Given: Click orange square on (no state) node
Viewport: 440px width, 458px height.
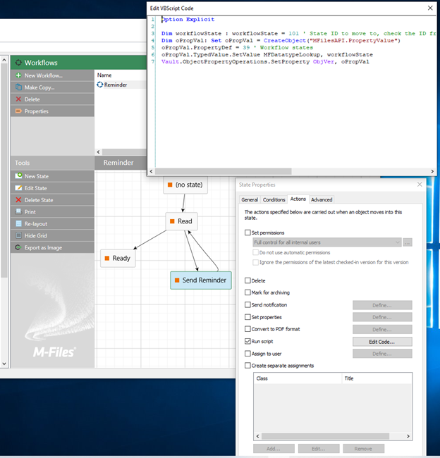Looking at the screenshot, I should point(170,185).
